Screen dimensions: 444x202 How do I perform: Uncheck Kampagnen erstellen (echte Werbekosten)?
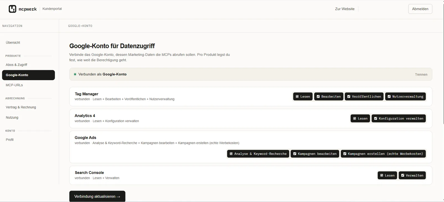345,154
